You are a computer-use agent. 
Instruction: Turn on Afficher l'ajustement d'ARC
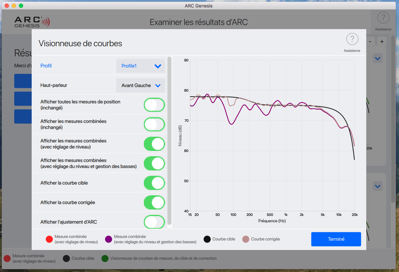coord(154,222)
